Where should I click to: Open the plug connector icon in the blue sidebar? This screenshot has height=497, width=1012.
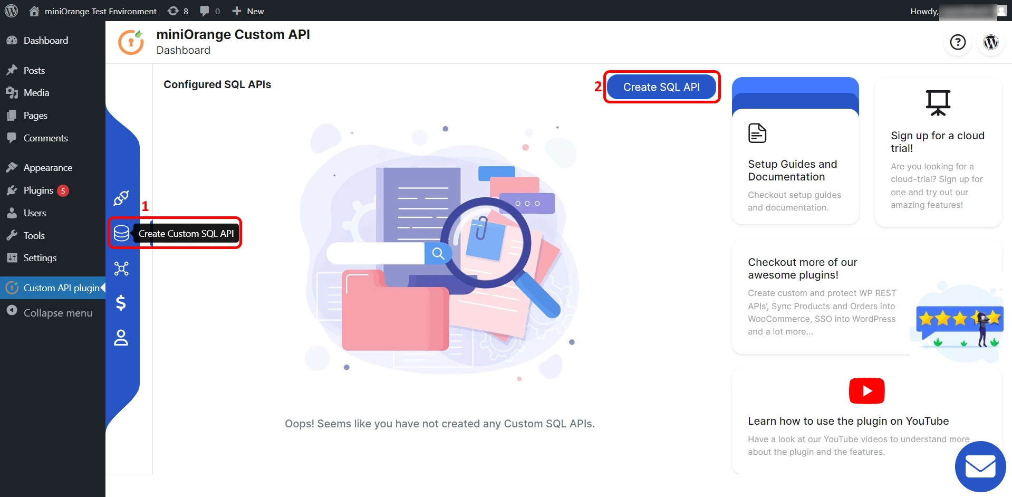(x=121, y=198)
